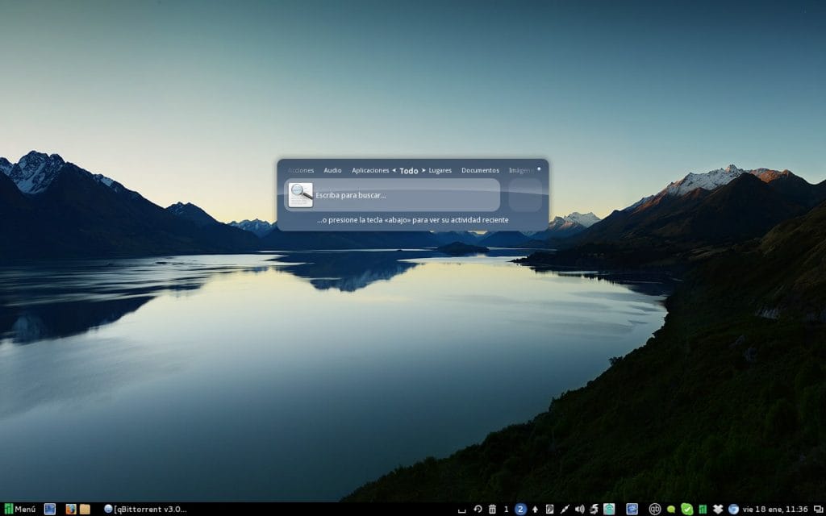Open the Menú button on the panel

click(x=19, y=510)
